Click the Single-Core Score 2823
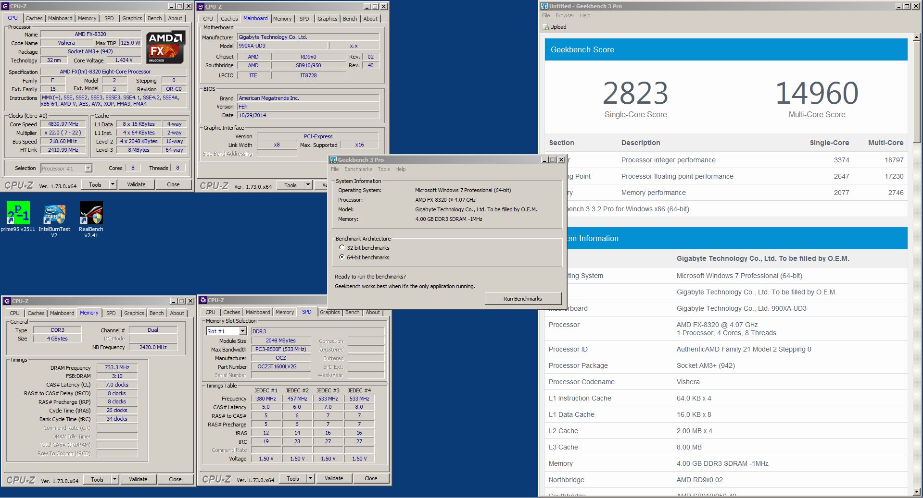This screenshot has width=923, height=498. 635,94
